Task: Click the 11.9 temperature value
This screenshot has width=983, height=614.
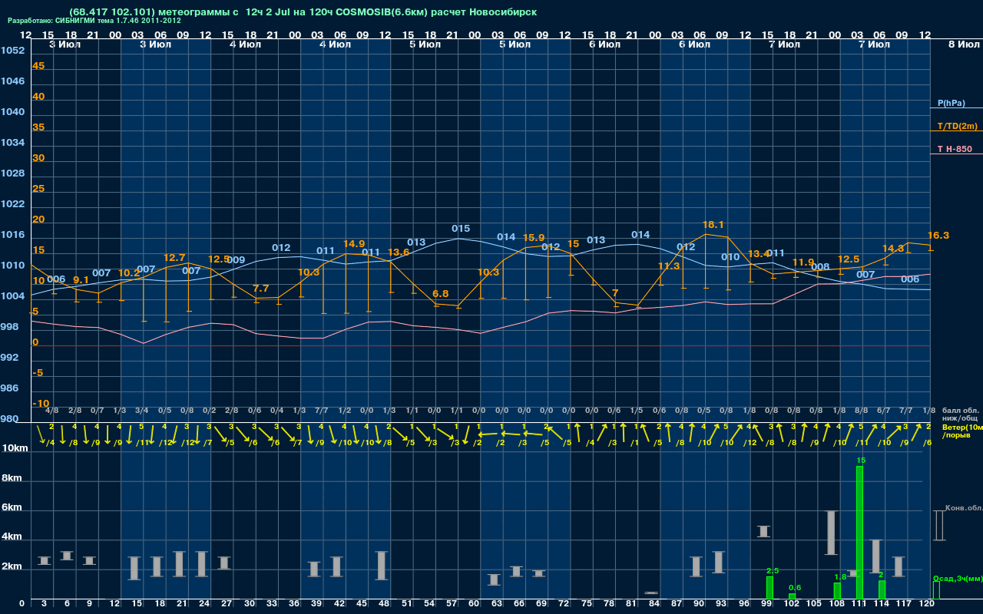Action: (803, 262)
